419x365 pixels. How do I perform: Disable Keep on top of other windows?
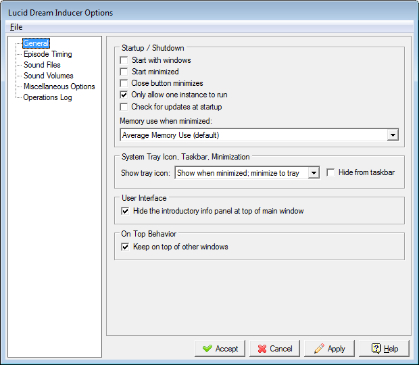click(125, 247)
